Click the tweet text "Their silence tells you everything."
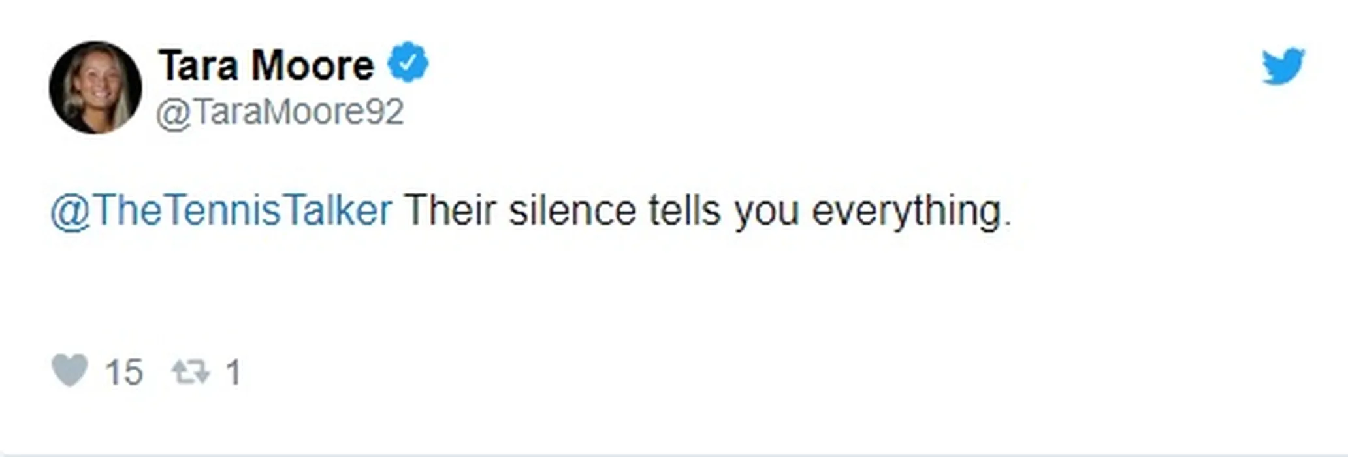This screenshot has width=1348, height=457. [x=707, y=211]
